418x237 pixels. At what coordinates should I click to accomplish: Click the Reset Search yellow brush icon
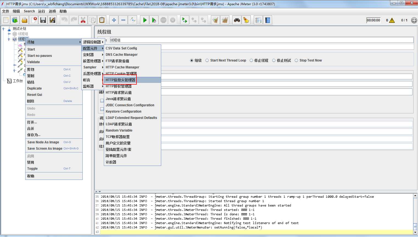coord(246,20)
